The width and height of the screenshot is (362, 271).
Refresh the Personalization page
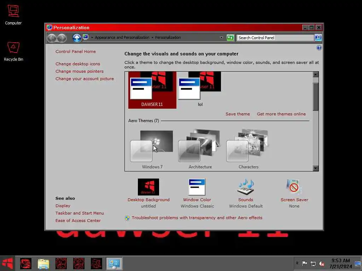[x=230, y=37]
